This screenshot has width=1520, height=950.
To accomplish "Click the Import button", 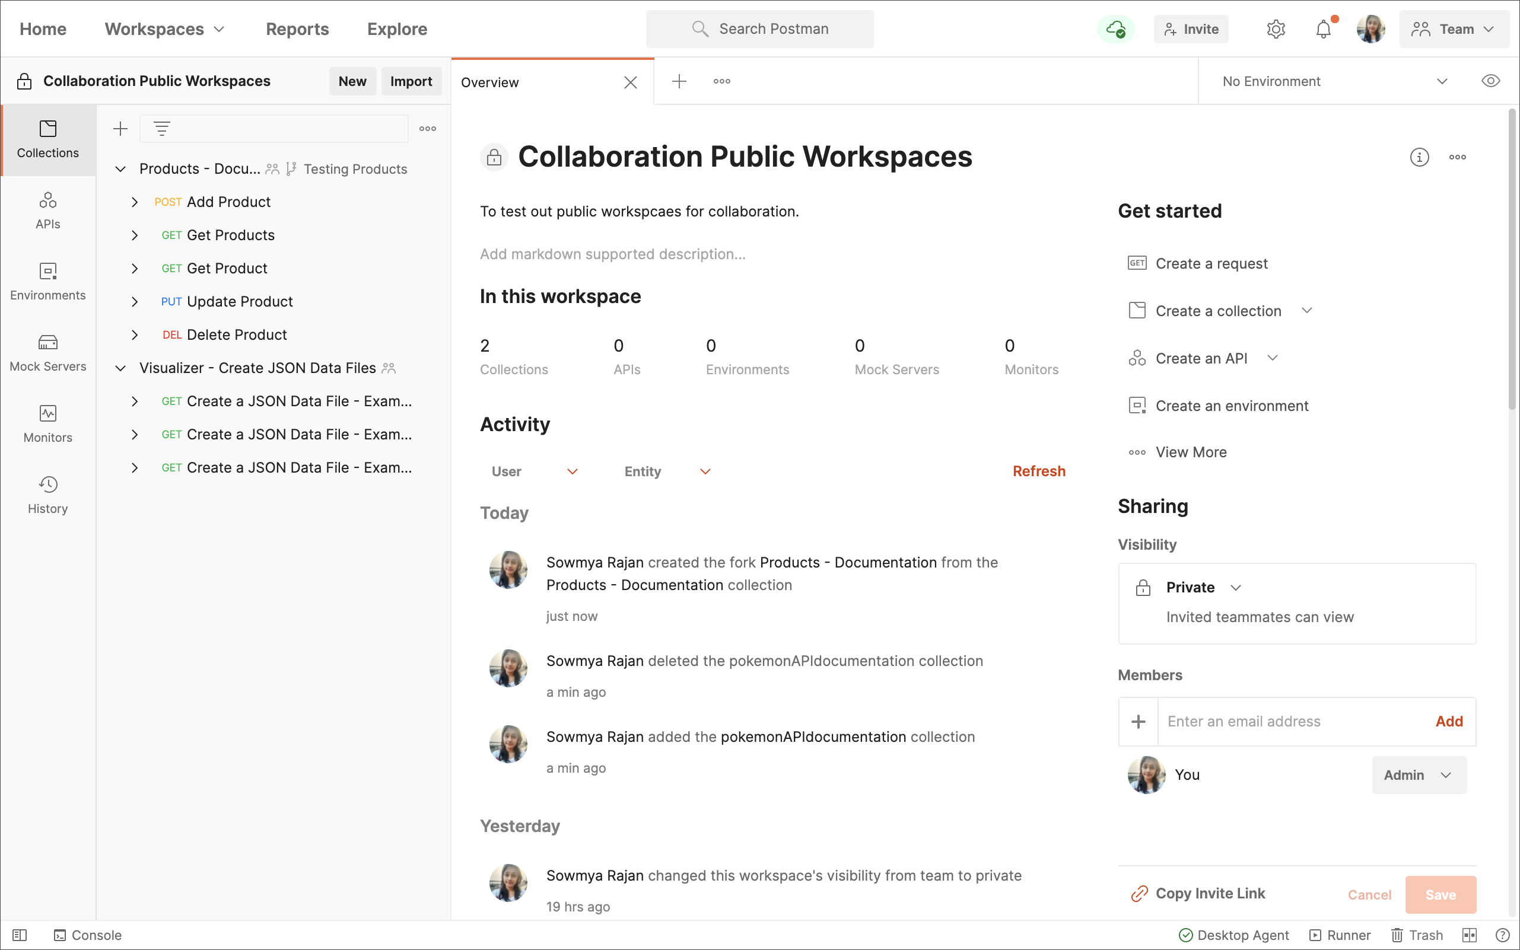I will 411,81.
